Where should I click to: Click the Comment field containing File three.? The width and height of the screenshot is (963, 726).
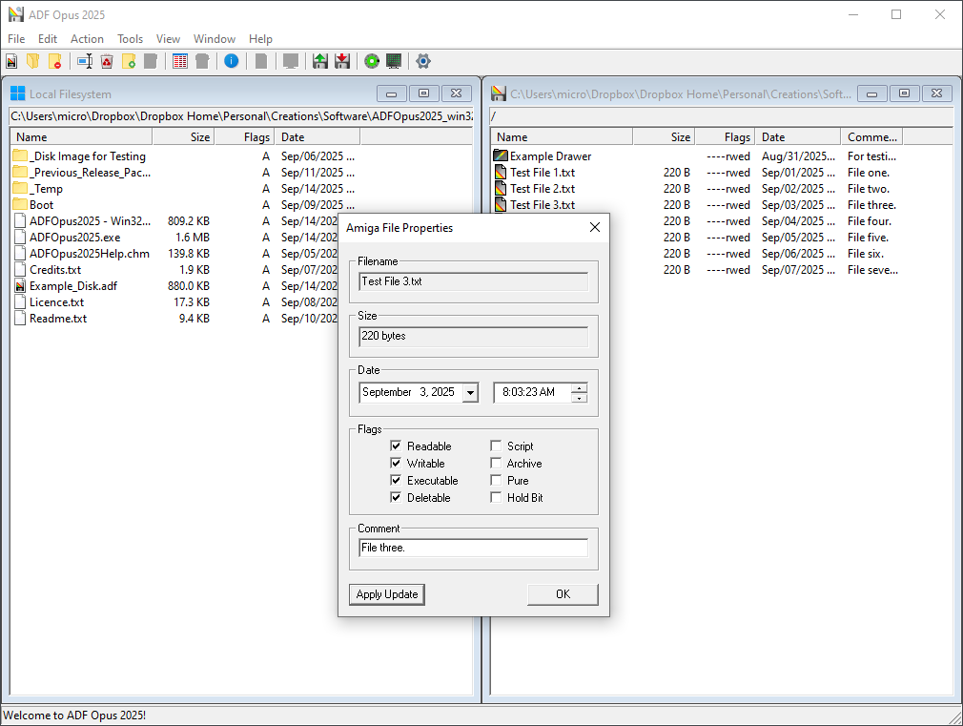473,548
